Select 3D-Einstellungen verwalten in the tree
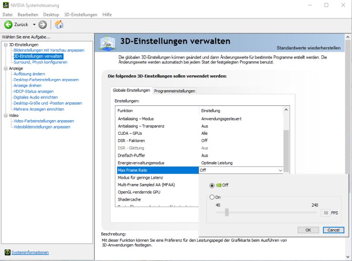The height and width of the screenshot is (261, 352). [38, 56]
